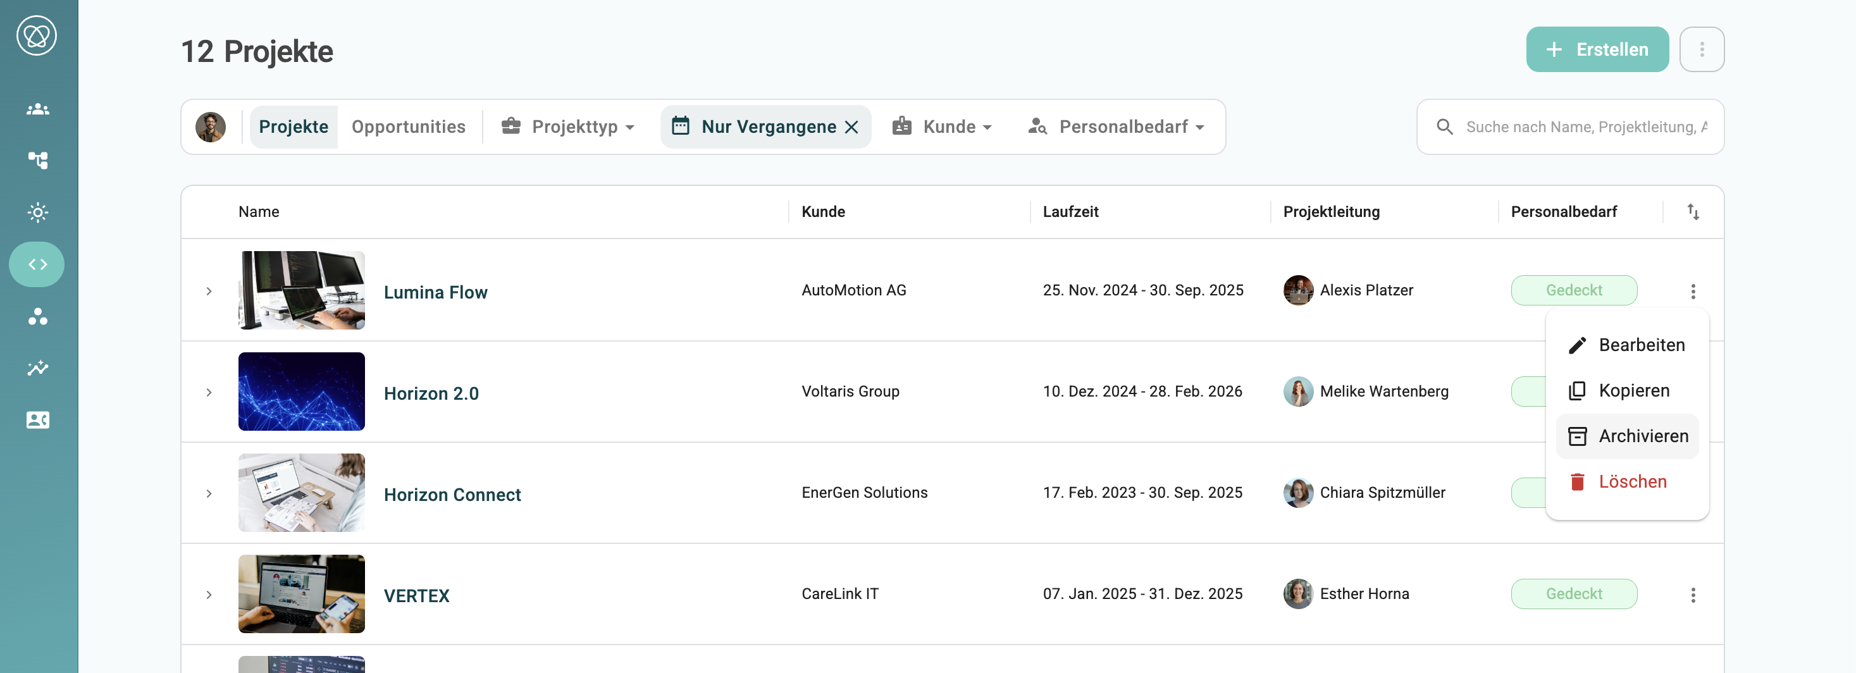Image resolution: width=1856 pixels, height=673 pixels.
Task: Switch to the Opportunities tab
Action: [409, 127]
